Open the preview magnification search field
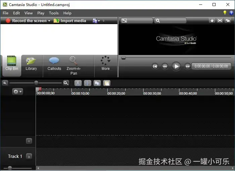This screenshot has height=171, width=235. pyautogui.click(x=171, y=20)
